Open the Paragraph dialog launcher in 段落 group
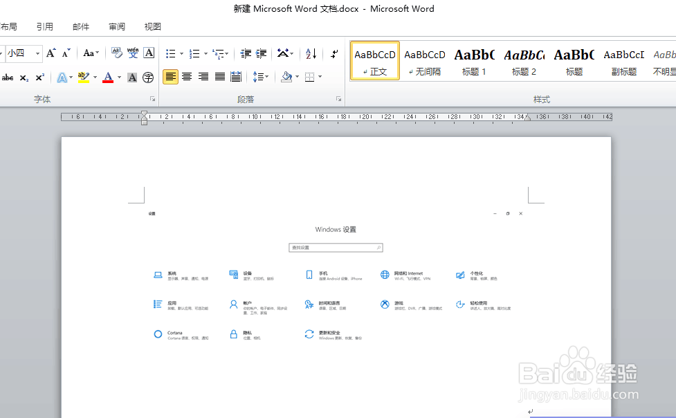The image size is (676, 418). click(338, 99)
